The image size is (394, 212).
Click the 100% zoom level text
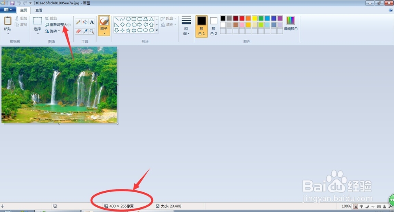click(x=346, y=206)
